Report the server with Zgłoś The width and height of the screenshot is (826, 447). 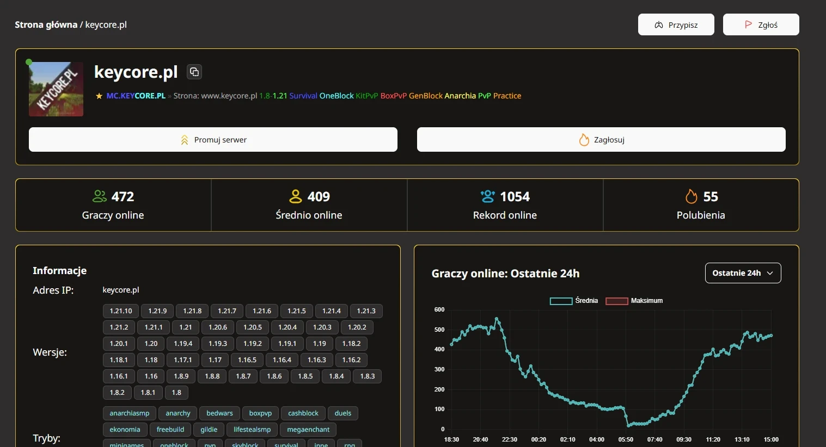click(761, 24)
